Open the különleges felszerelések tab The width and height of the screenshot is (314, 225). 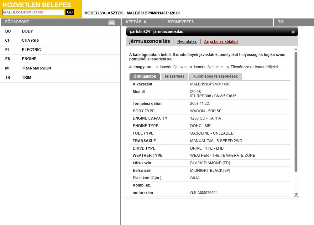coord(215,76)
